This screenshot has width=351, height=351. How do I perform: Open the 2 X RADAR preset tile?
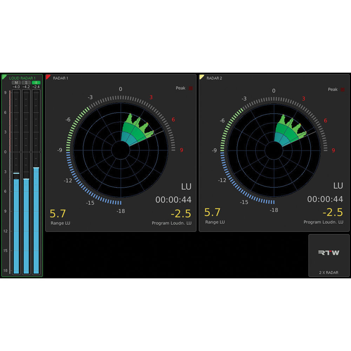329,256
